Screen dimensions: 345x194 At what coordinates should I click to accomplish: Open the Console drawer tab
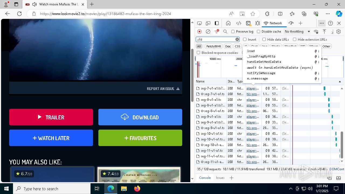pos(205,178)
